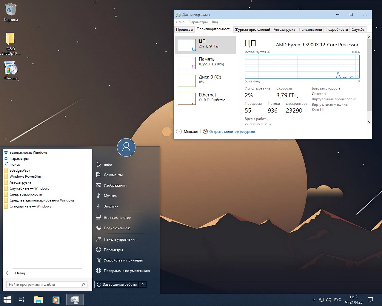Open the Файл menu in Task Manager

pyautogui.click(x=180, y=22)
